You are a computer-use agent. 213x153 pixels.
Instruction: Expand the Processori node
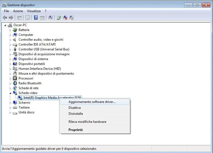coord(10,79)
